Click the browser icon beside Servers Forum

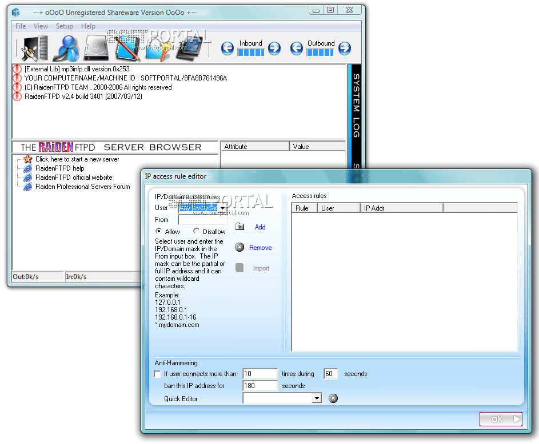[28, 187]
